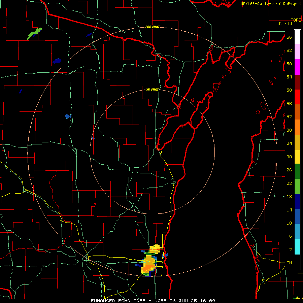Click the TOPS legend title
This screenshot has height=303, width=303.
click(296, 20)
